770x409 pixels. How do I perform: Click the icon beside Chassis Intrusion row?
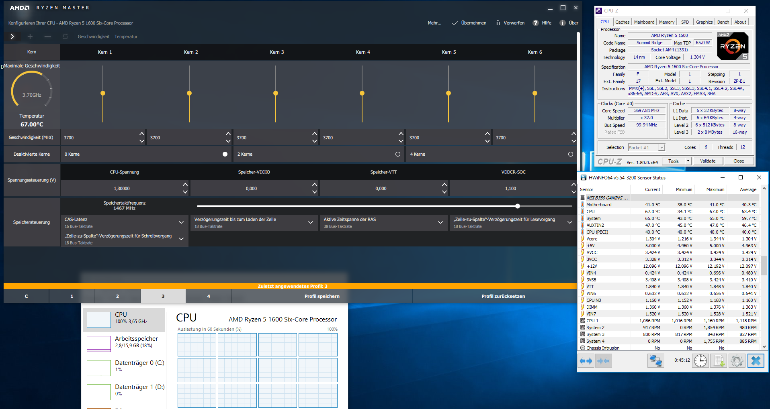tap(583, 348)
